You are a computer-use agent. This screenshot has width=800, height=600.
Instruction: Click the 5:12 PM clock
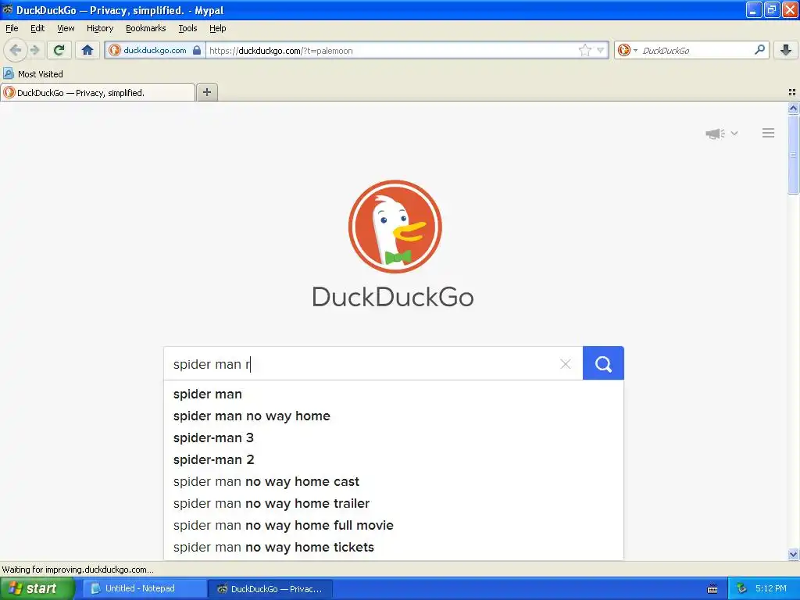pos(771,588)
